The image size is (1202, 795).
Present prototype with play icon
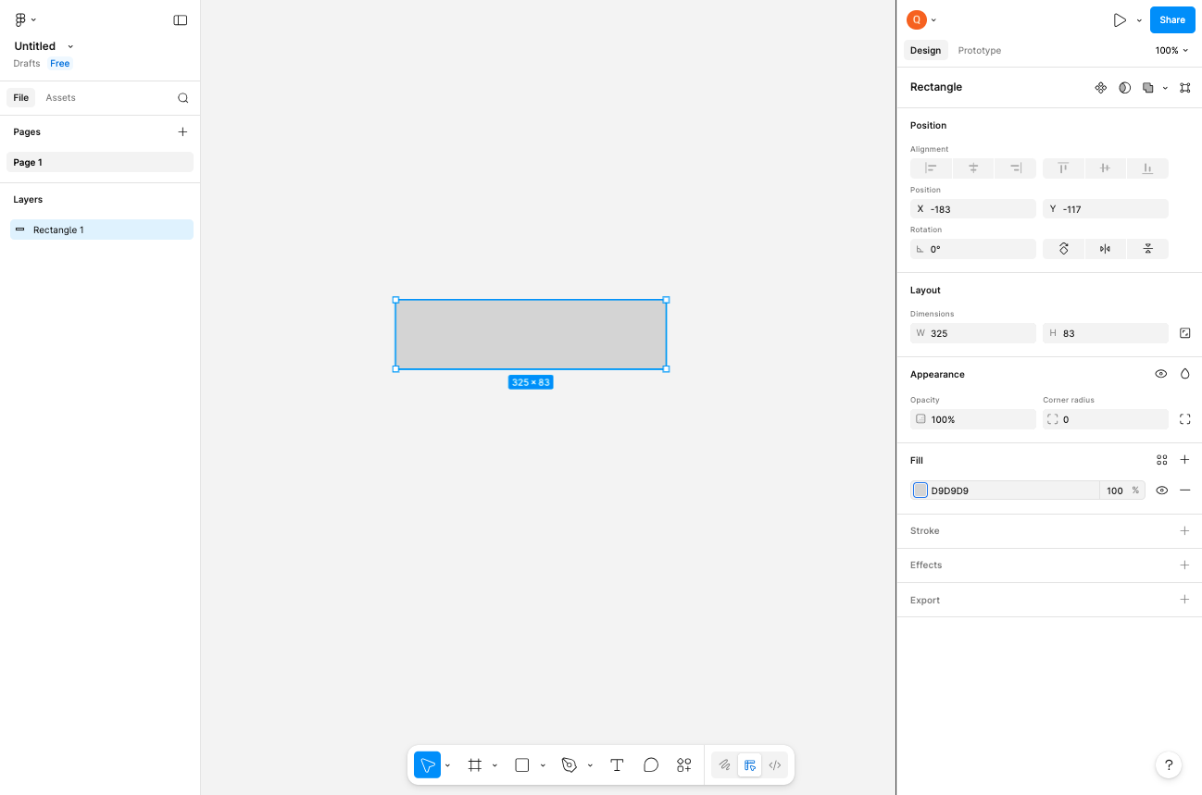click(x=1120, y=20)
